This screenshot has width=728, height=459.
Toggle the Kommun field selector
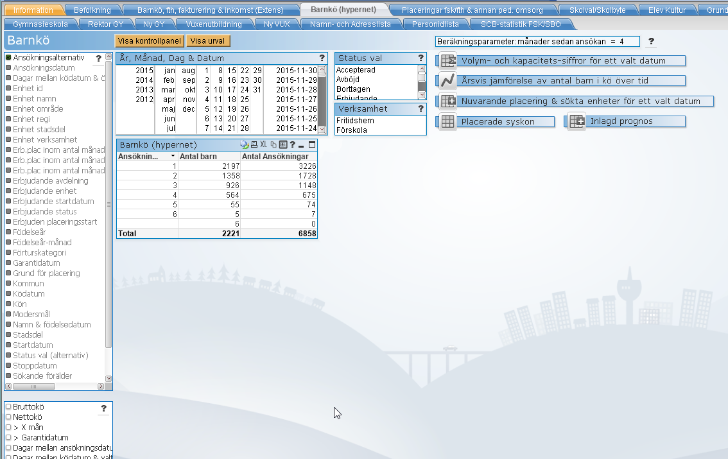point(8,283)
